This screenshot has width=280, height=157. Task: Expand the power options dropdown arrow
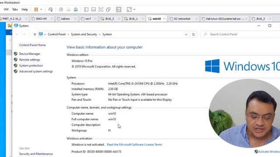coord(41,10)
